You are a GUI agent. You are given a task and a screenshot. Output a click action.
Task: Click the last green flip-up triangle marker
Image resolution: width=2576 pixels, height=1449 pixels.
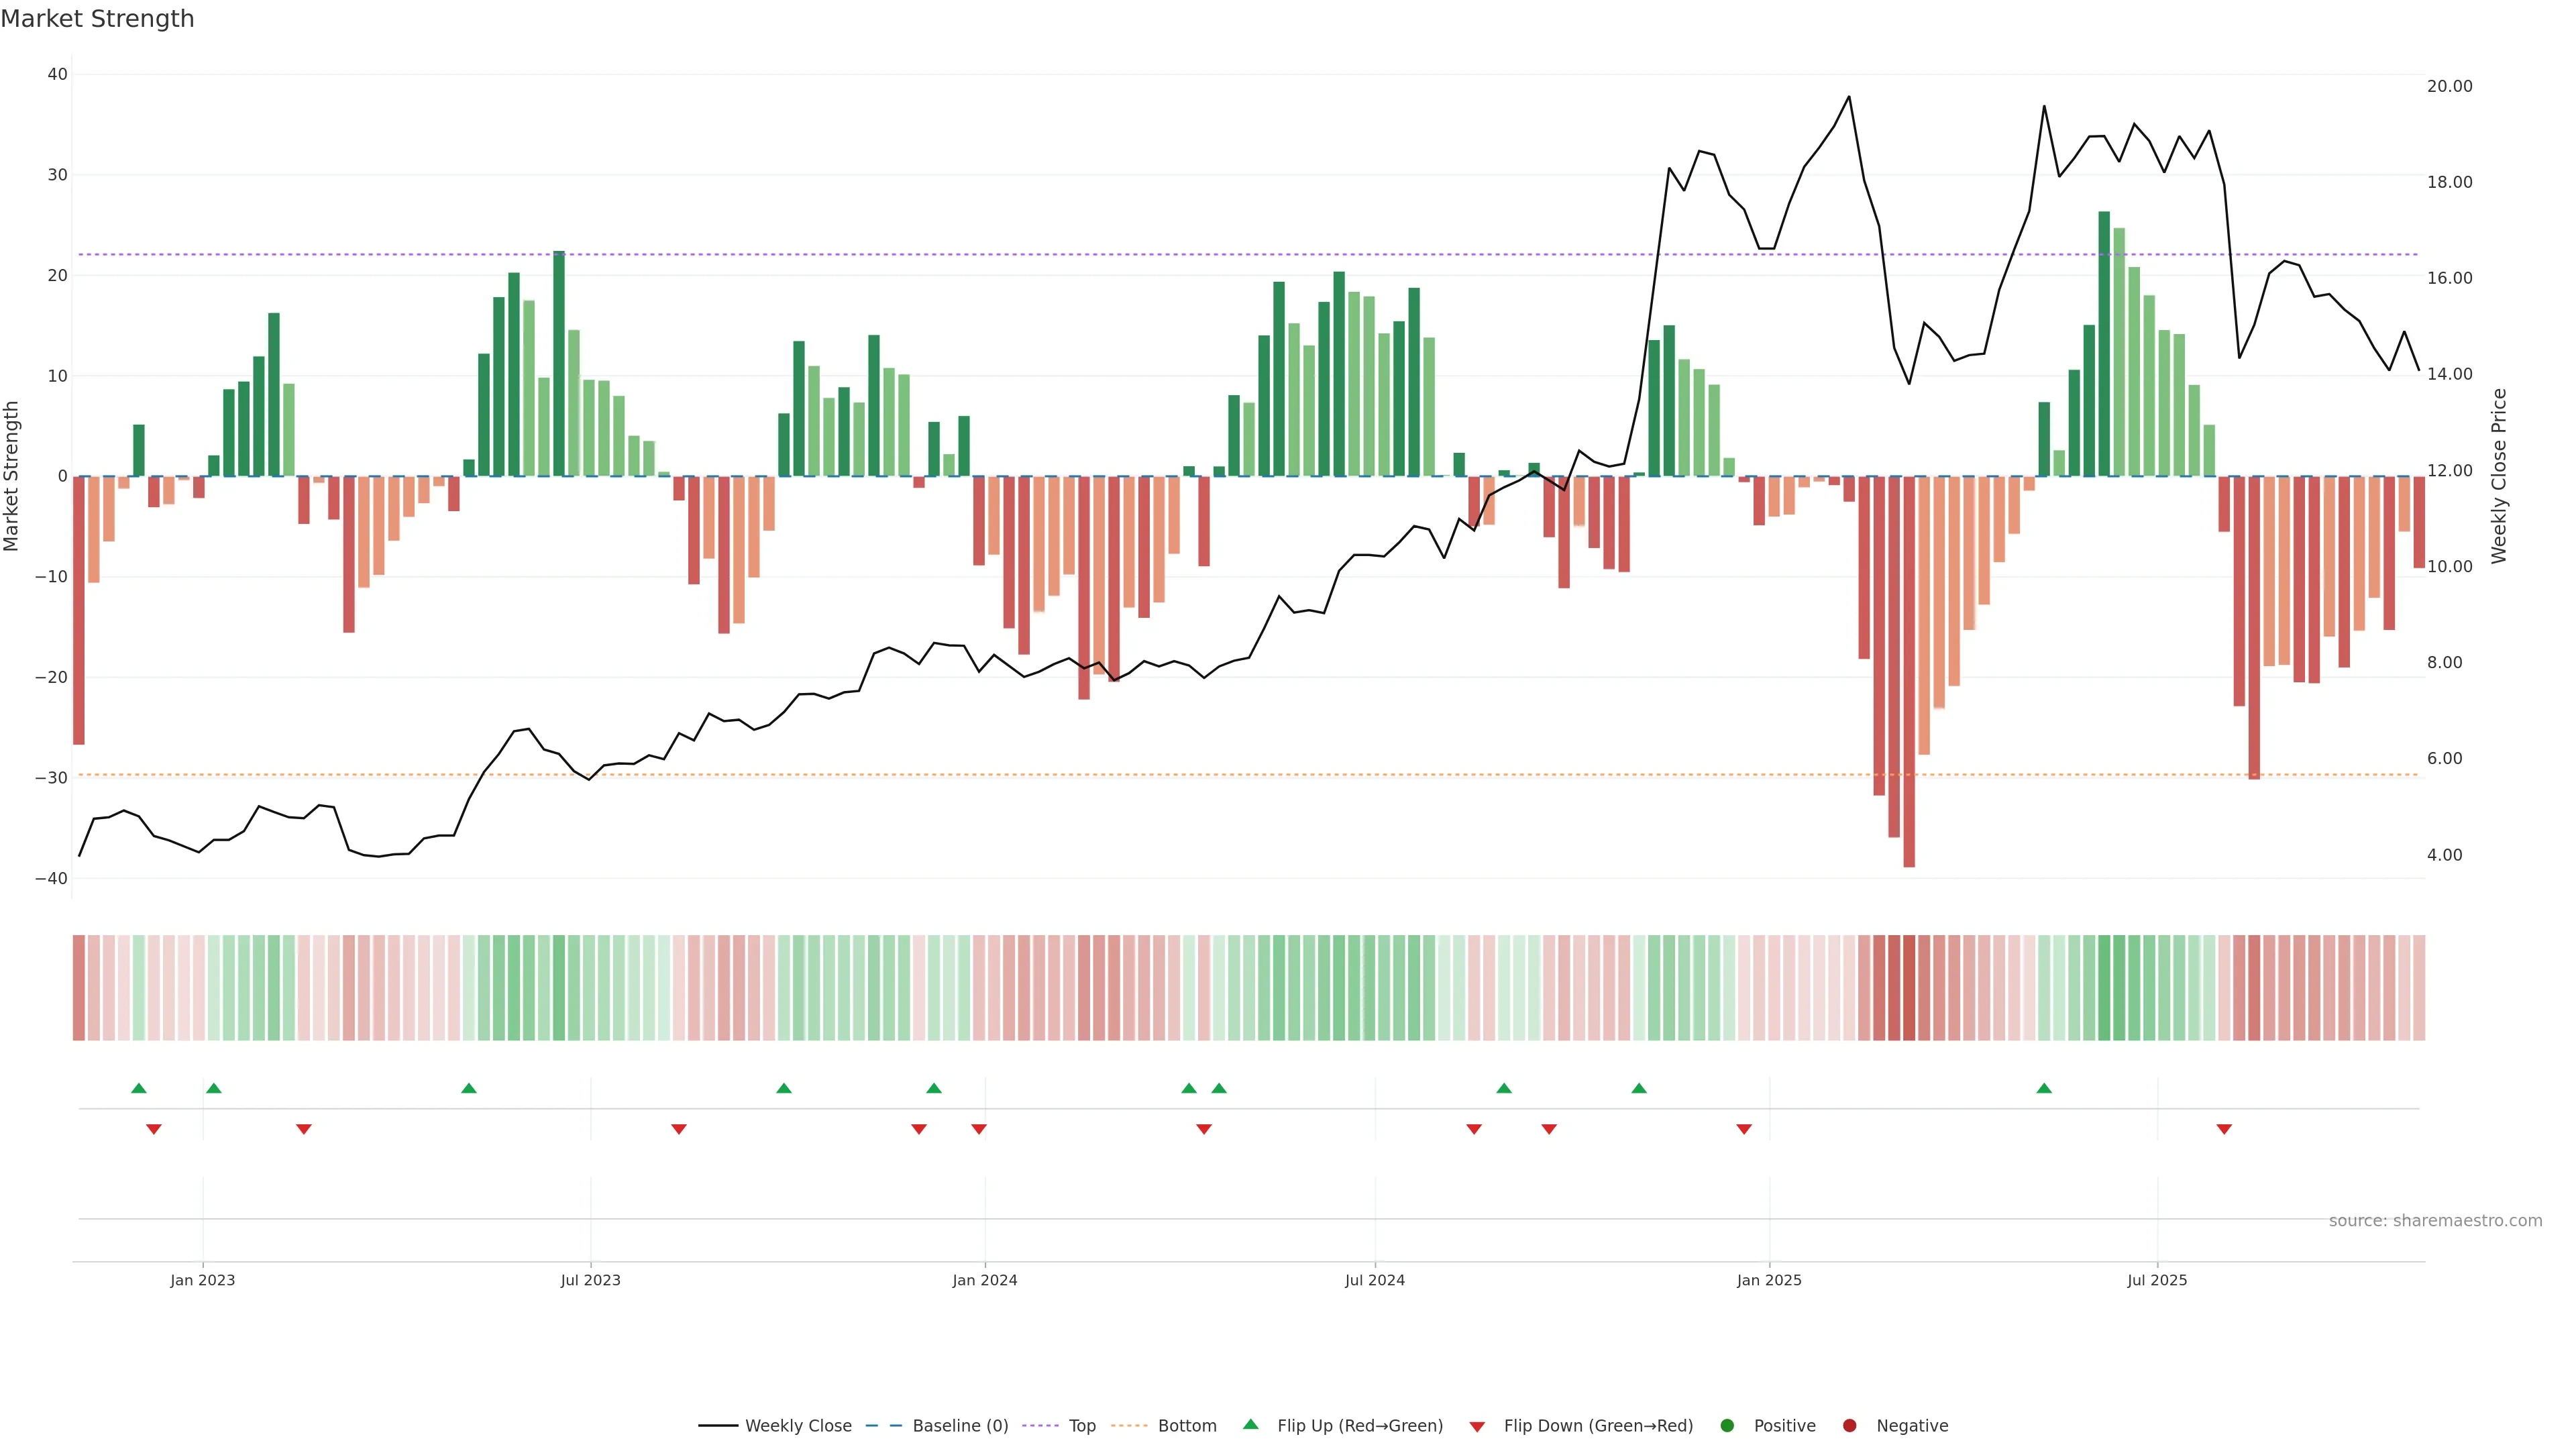tap(2044, 1088)
